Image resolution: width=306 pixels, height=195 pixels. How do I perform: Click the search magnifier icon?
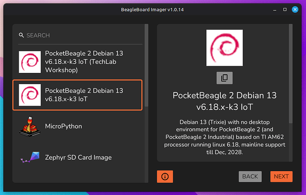coord(21,35)
